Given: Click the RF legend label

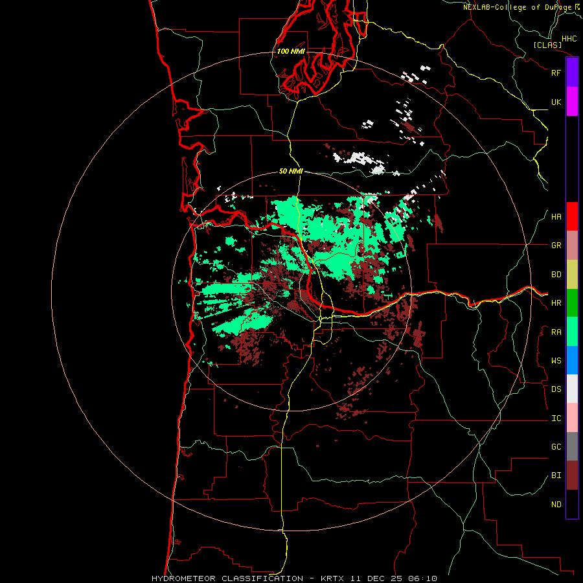Looking at the screenshot, I should [556, 73].
